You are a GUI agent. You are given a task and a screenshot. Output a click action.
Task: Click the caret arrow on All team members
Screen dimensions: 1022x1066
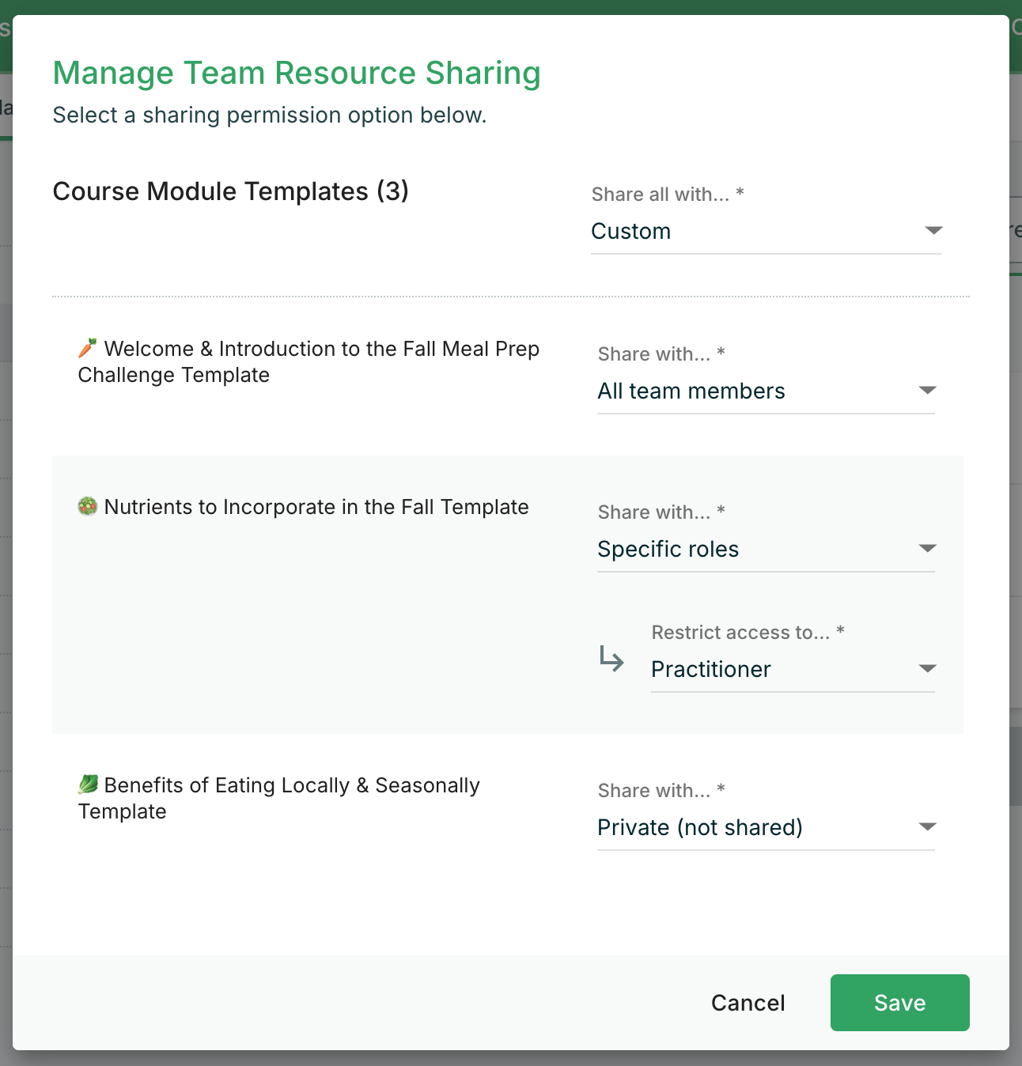pyautogui.click(x=927, y=390)
